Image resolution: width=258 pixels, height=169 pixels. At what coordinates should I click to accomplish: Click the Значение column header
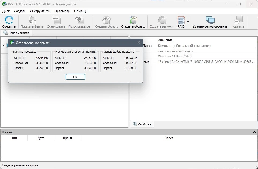click(165, 40)
